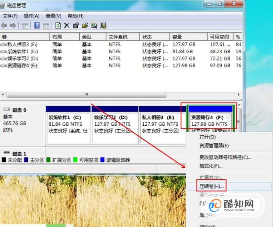Select the 系统软件1 (C:) partition block
Image resolution: width=273 pixels, height=227 pixels.
coord(68,125)
